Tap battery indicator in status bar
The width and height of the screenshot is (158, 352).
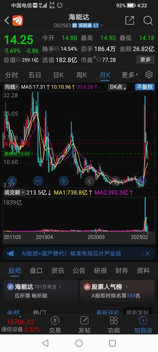131,5
